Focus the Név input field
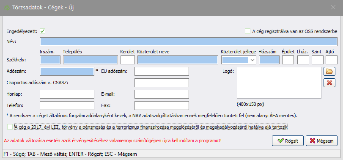343x160 pixels. pos(188,41)
